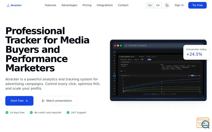The width and height of the screenshot is (212, 132).
Task: Open the Atracker logo home link
Action: (14, 5)
